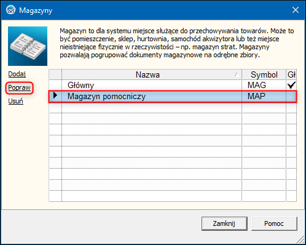Open Popraw to edit selected warehouse

(19, 88)
